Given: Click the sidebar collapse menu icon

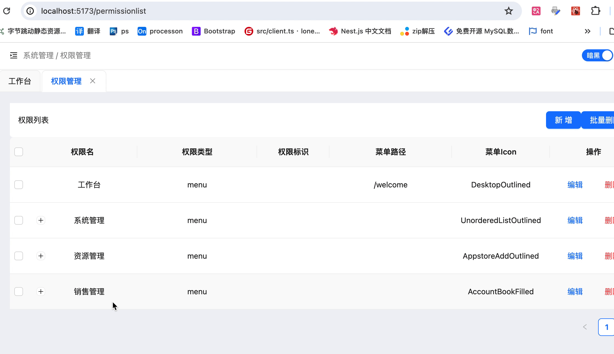Looking at the screenshot, I should pyautogui.click(x=13, y=56).
